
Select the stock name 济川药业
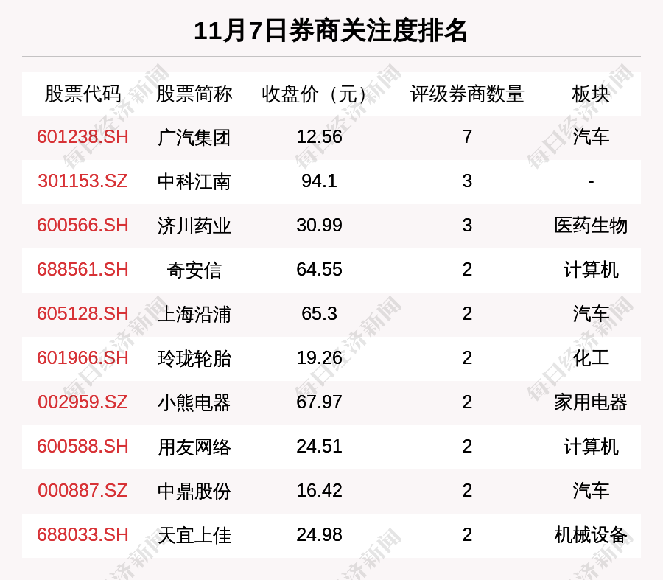[194, 226]
